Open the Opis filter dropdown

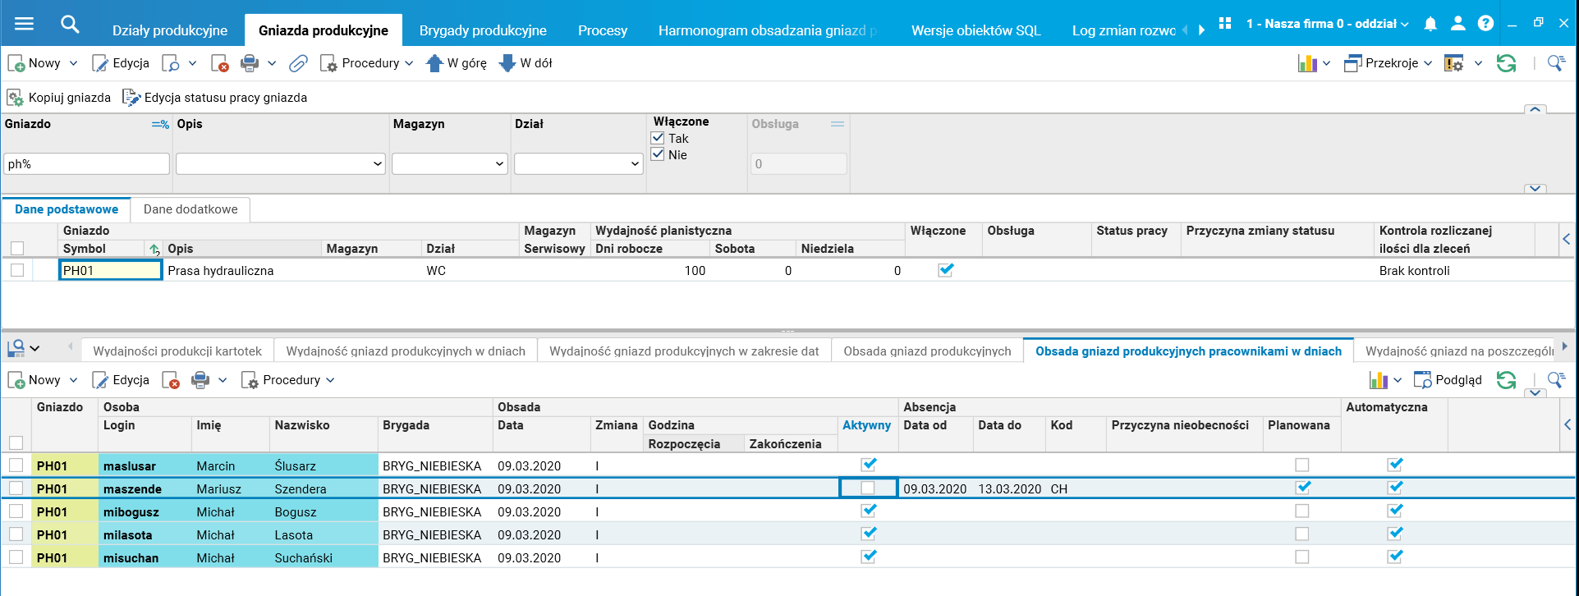coord(378,164)
